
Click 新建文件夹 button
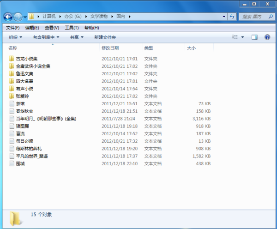[105, 37]
